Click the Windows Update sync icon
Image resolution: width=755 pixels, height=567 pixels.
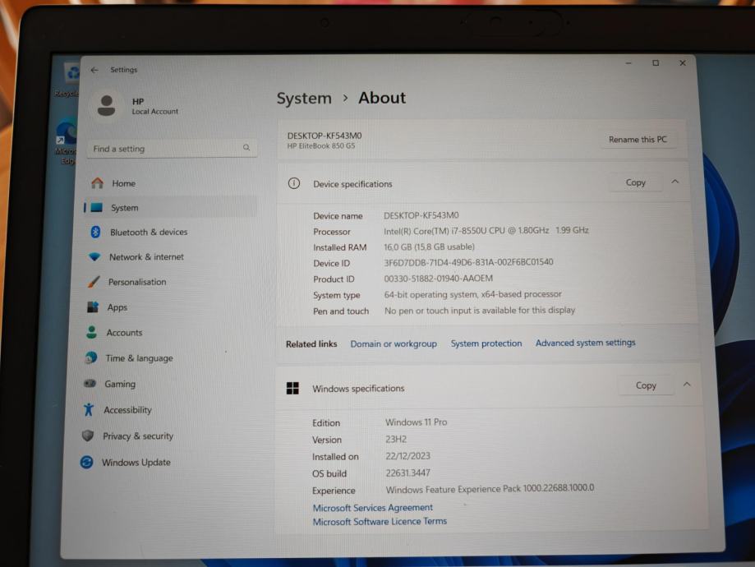click(86, 462)
